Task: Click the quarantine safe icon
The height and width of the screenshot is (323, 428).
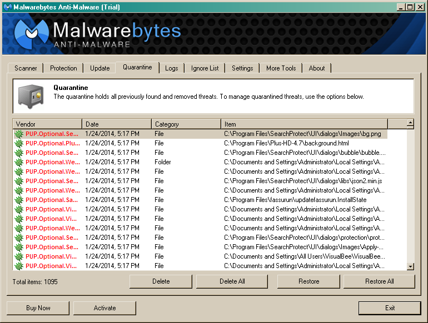Action: (31, 97)
